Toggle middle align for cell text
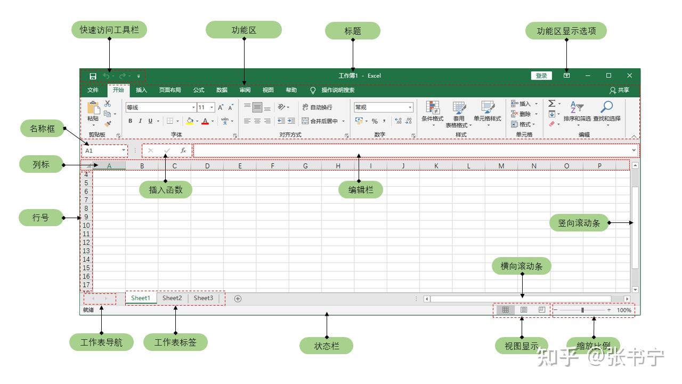682x384 pixels. pyautogui.click(x=257, y=107)
